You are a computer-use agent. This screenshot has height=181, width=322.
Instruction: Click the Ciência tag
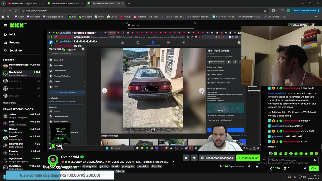pos(120,171)
